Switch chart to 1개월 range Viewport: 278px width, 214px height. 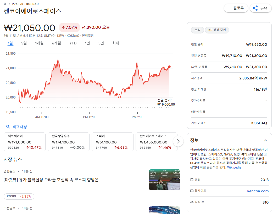[x=39, y=43]
